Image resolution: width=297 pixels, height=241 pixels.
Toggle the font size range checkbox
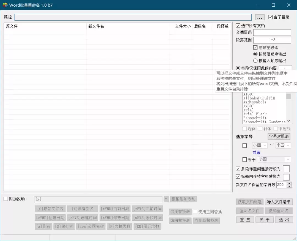[x=244, y=146]
